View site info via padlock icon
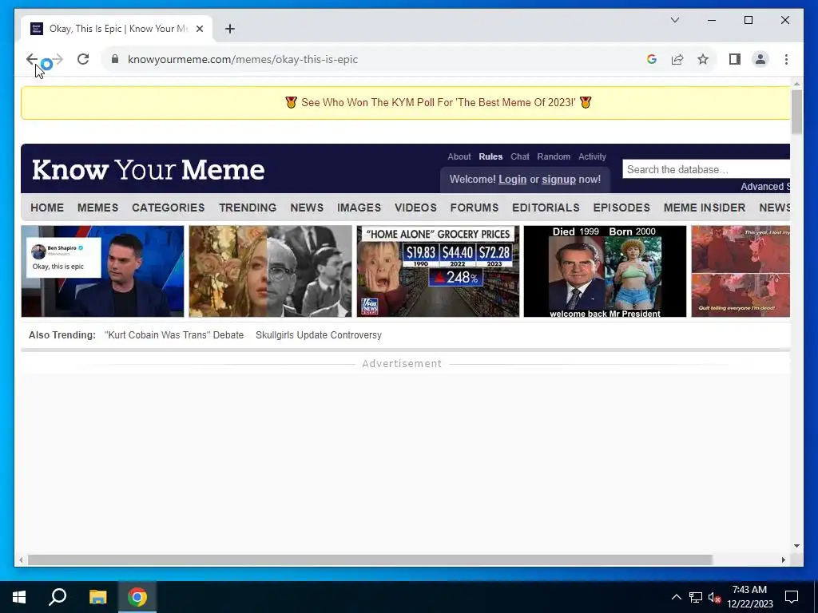This screenshot has height=613, width=818. click(115, 59)
